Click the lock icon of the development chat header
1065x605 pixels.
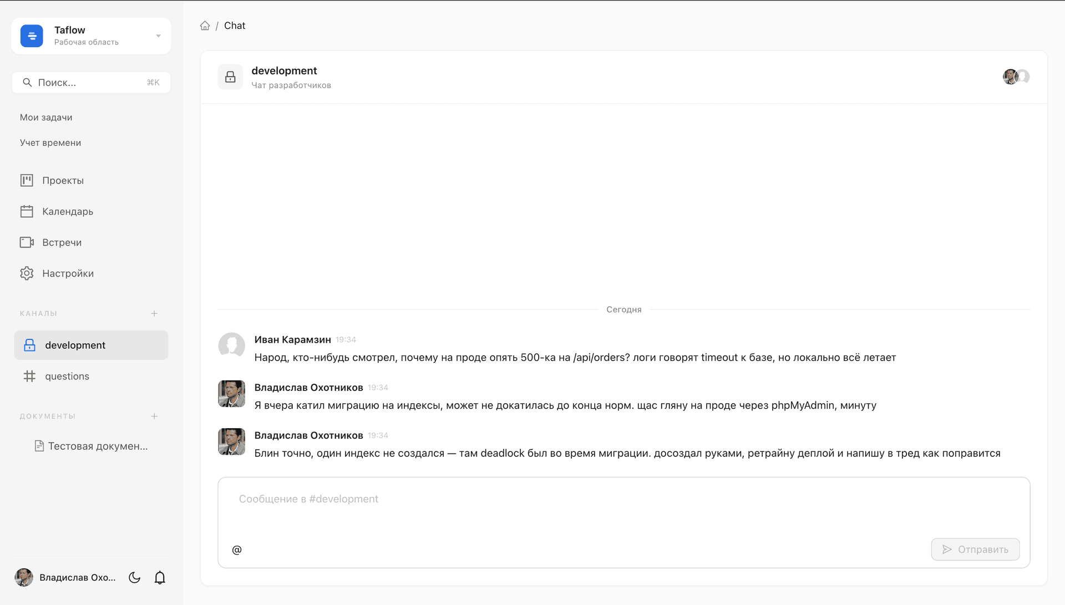[230, 77]
